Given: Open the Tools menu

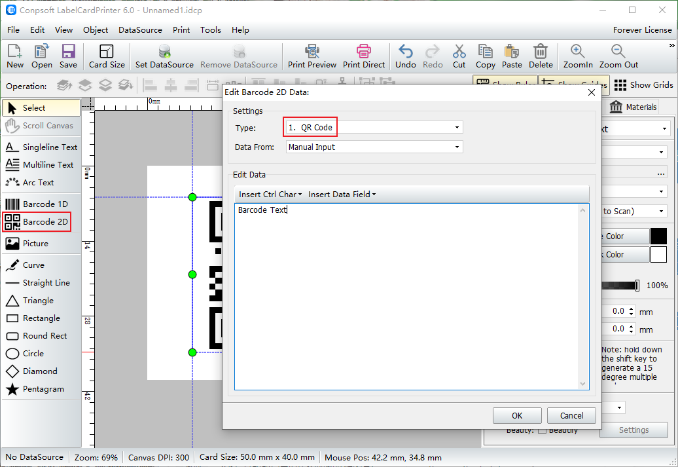Looking at the screenshot, I should (211, 30).
